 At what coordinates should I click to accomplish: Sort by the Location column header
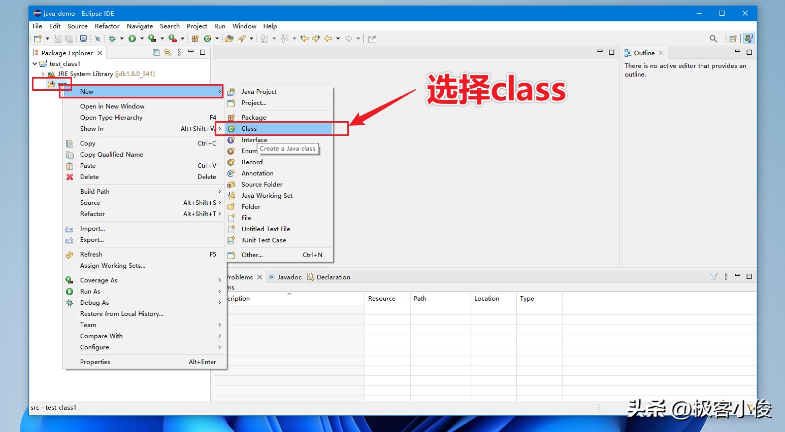pos(486,299)
